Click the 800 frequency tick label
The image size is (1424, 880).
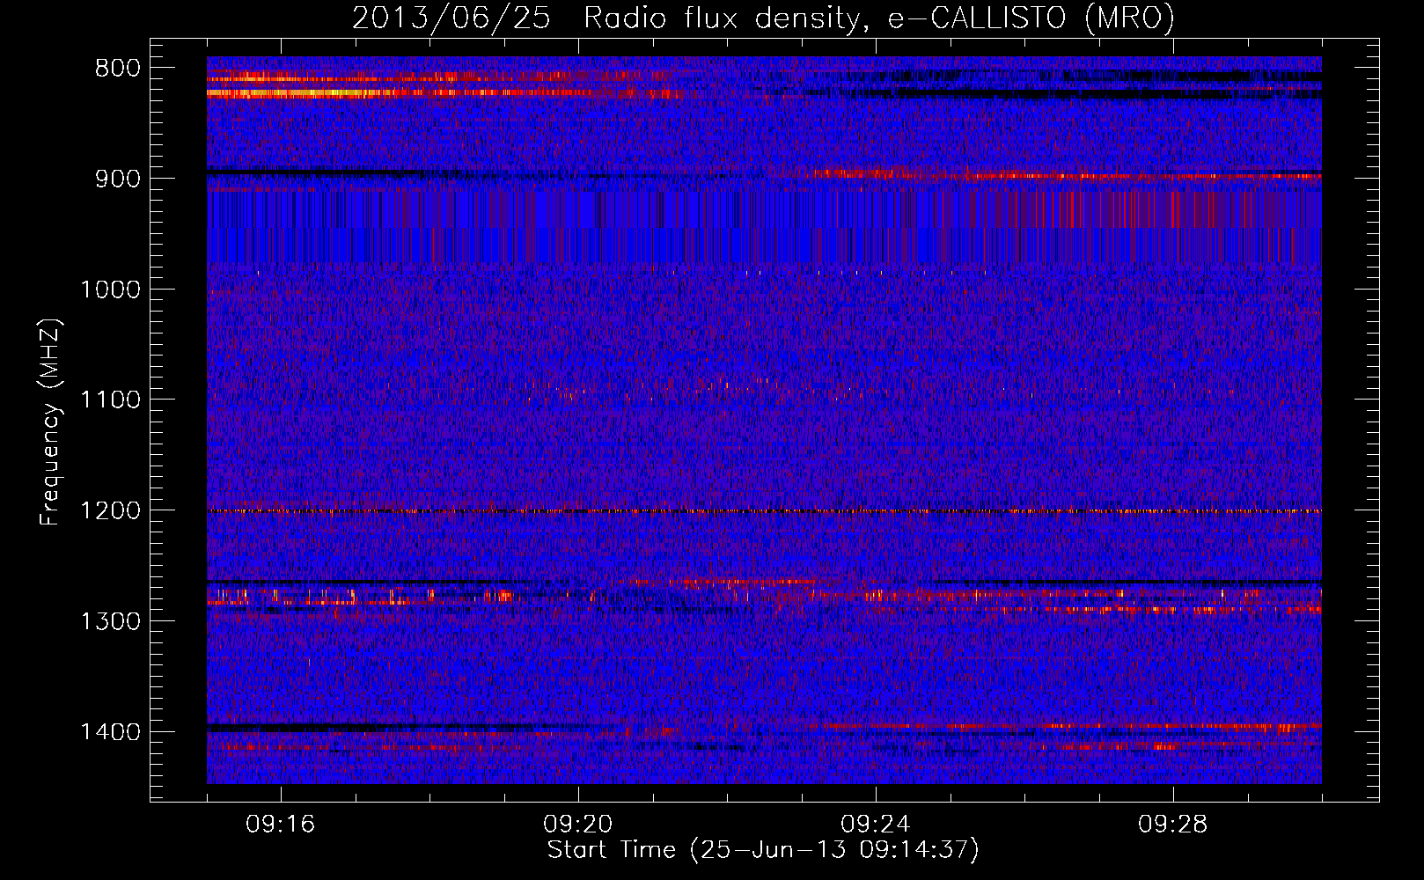(x=118, y=69)
